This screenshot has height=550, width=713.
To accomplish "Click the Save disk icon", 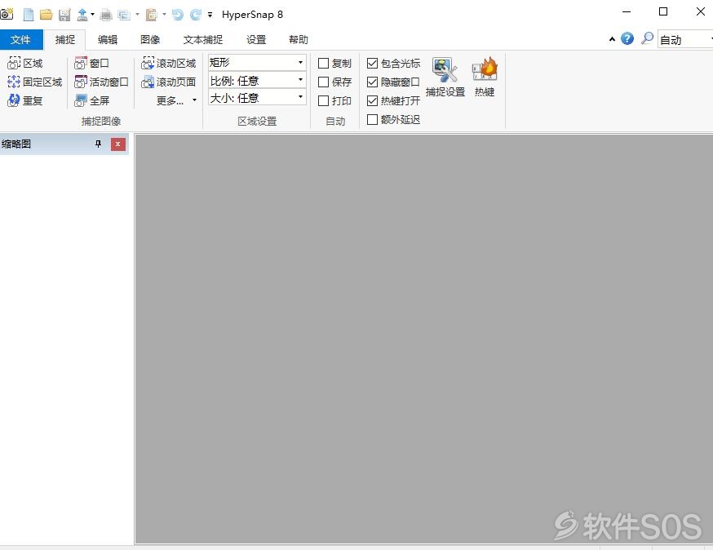I will point(64,15).
